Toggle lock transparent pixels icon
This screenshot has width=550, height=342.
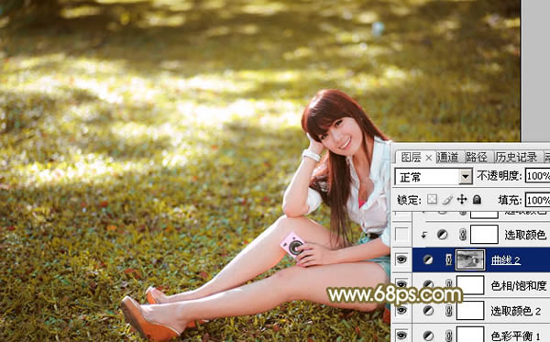point(432,200)
